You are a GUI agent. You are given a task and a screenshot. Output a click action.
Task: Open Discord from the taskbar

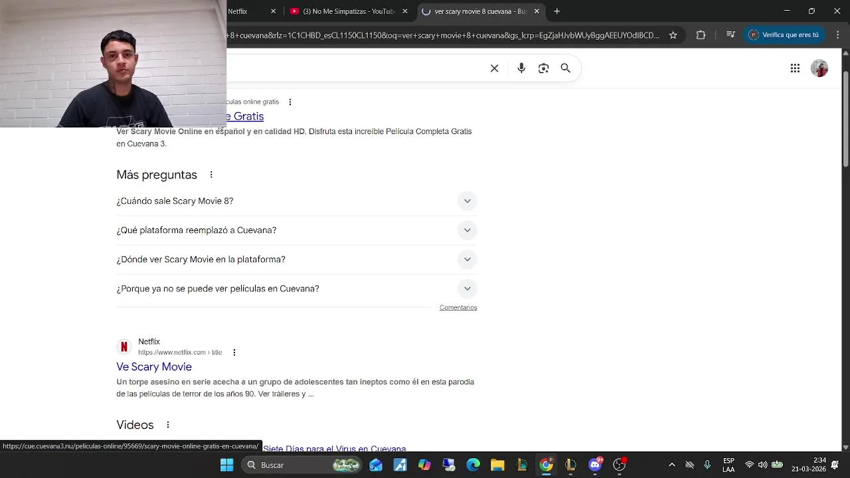coord(595,465)
